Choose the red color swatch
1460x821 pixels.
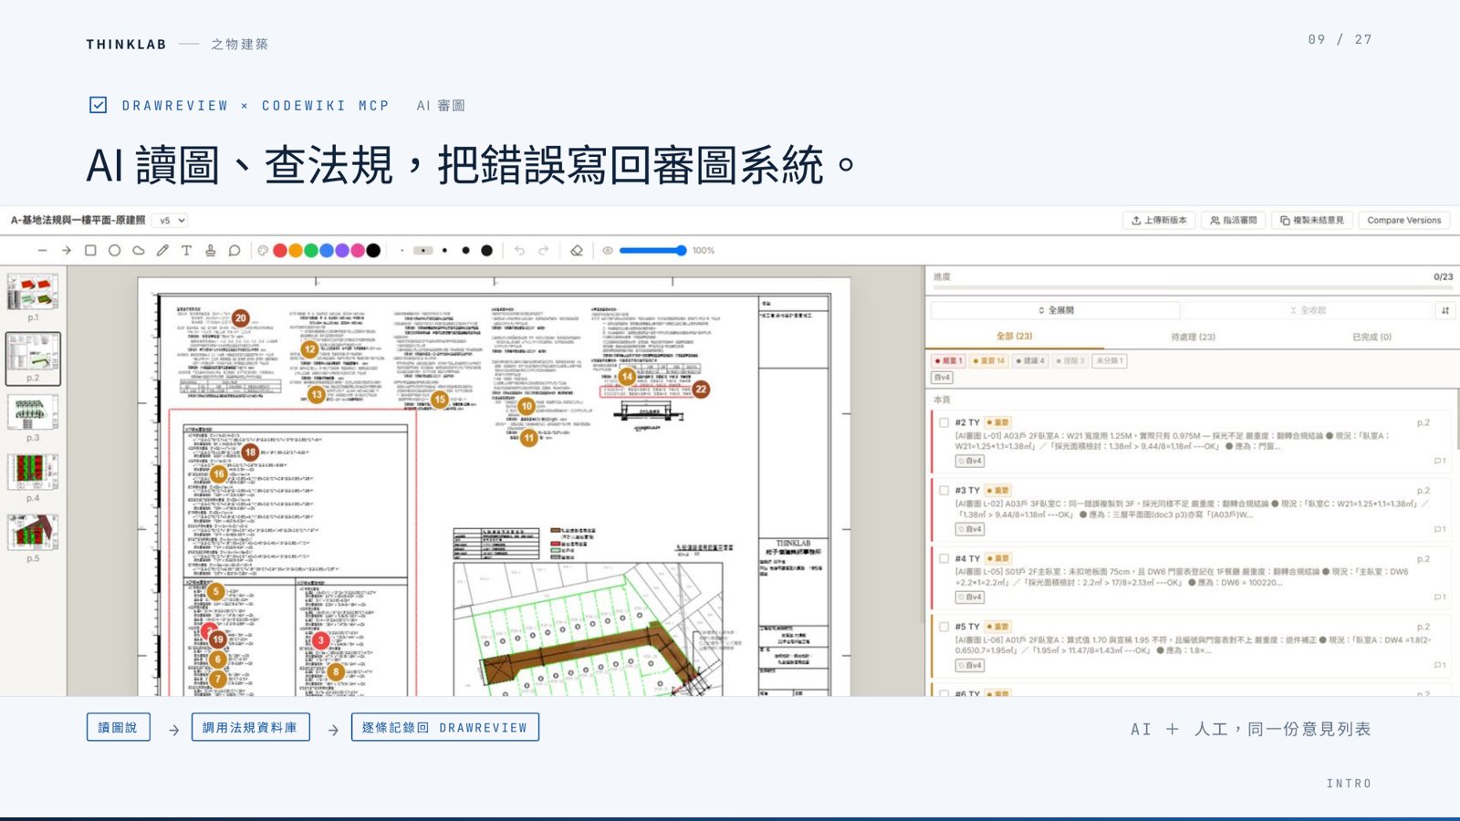pyautogui.click(x=280, y=250)
